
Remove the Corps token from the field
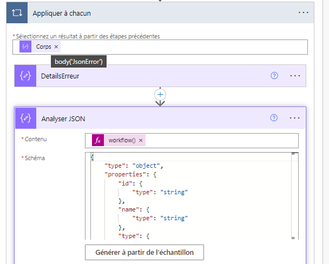point(57,47)
